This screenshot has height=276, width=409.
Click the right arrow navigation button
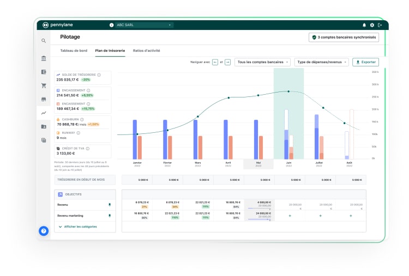pos(228,62)
